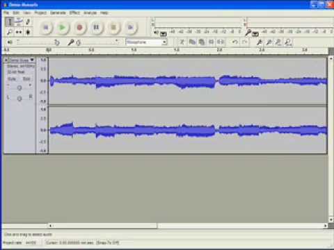The image size is (334, 250).
Task: Open the Project menu
Action: tap(40, 12)
